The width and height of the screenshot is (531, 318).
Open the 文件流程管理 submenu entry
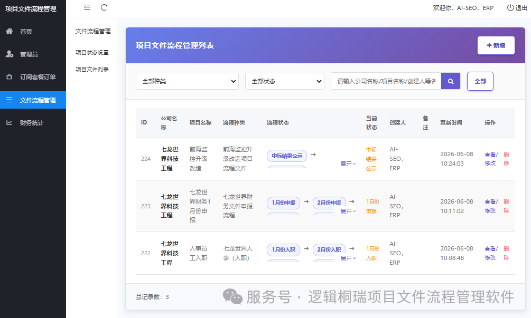click(x=93, y=31)
